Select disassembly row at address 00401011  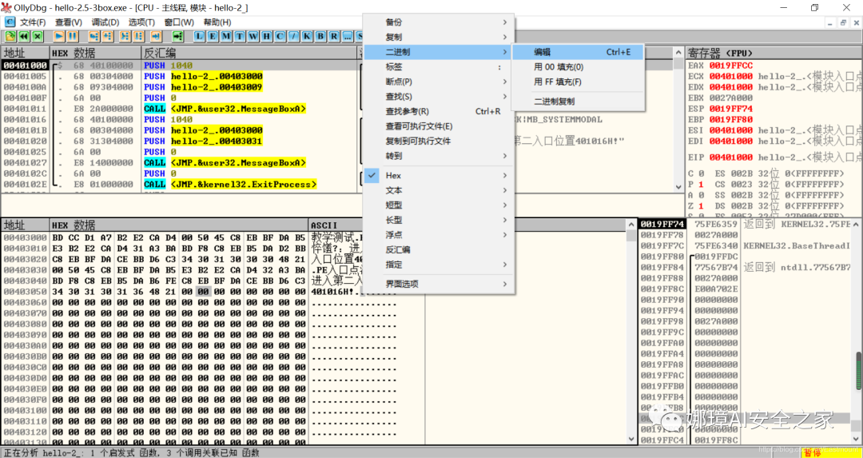coord(180,109)
